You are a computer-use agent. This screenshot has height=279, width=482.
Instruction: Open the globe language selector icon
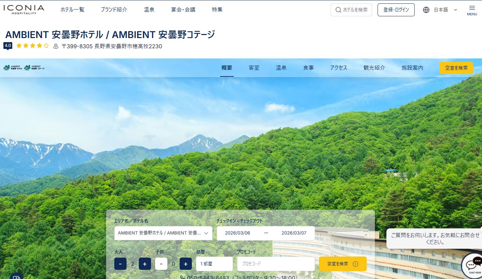click(426, 10)
